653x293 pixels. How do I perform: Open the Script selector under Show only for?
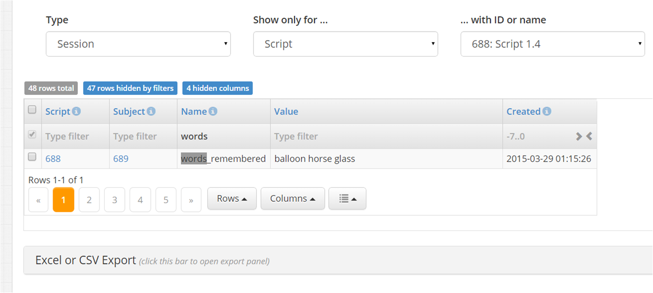click(x=345, y=43)
